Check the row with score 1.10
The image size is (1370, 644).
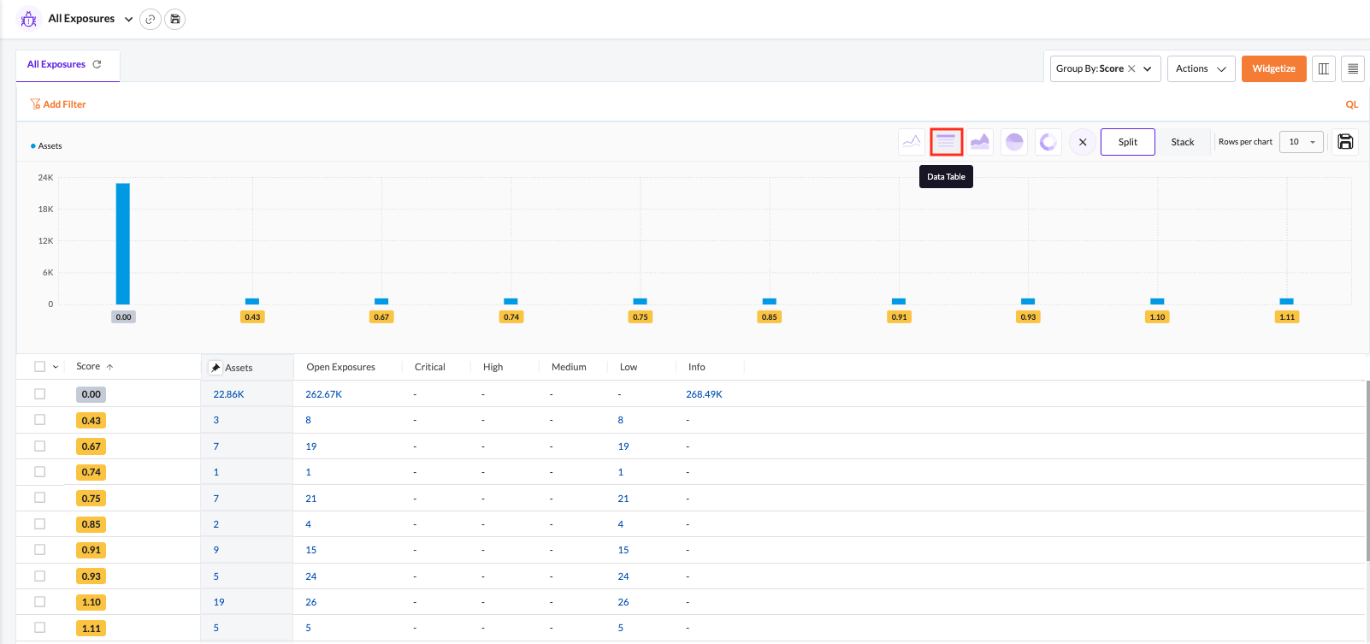coord(39,601)
